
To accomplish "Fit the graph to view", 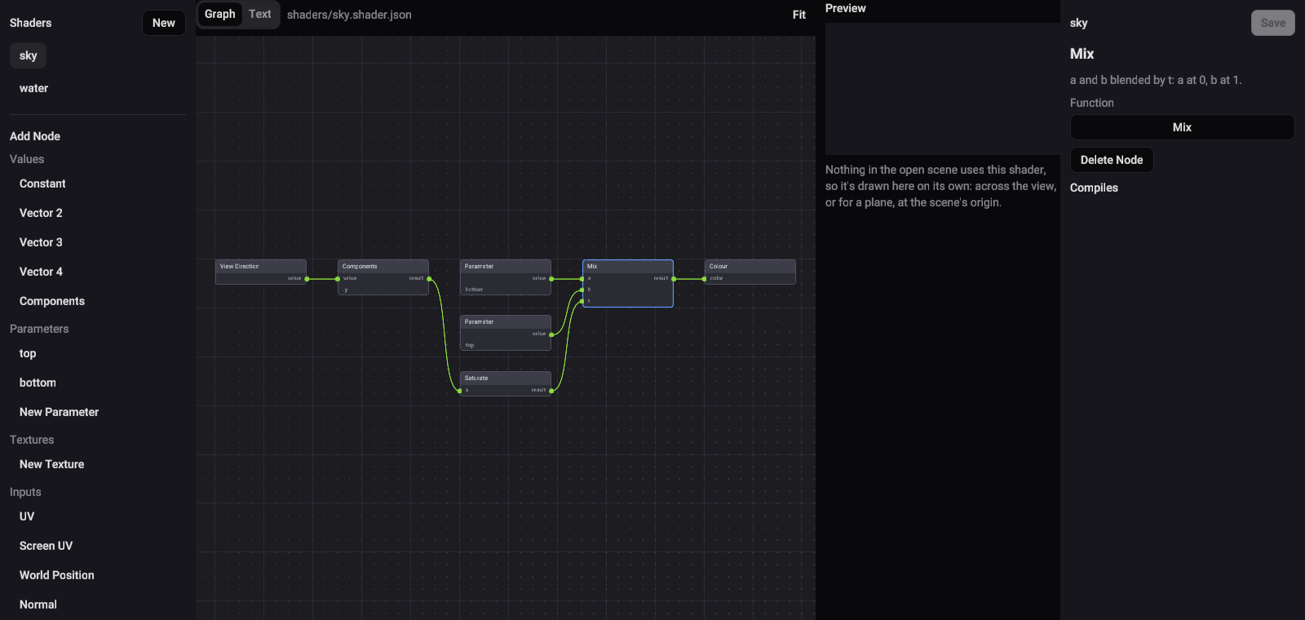I will click(x=799, y=15).
